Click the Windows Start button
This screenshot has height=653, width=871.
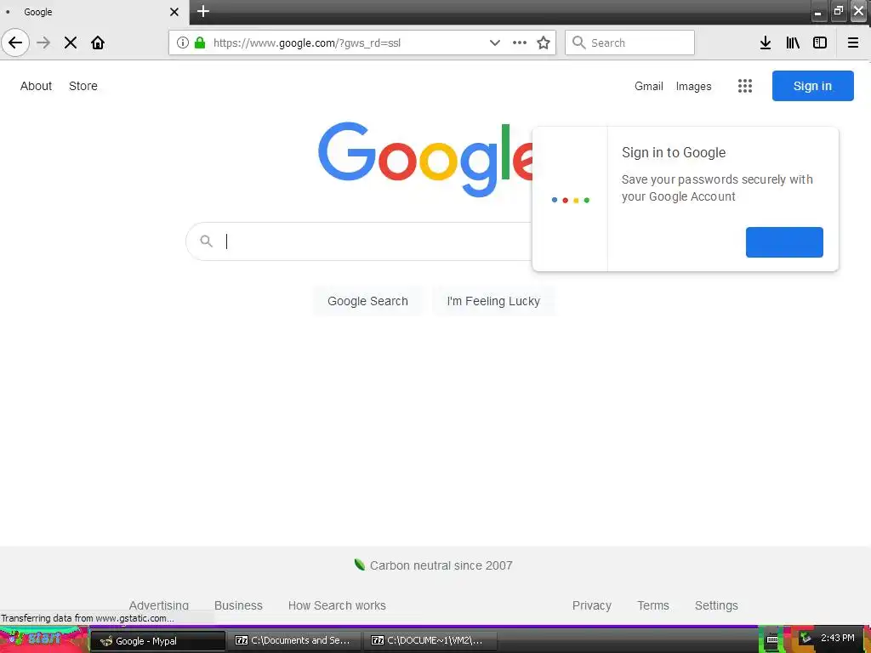point(43,639)
